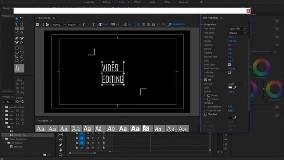The height and width of the screenshot is (160, 284).
Task: Select the Rounded Corner Rectangle tool
Action: pyautogui.click(x=22, y=48)
